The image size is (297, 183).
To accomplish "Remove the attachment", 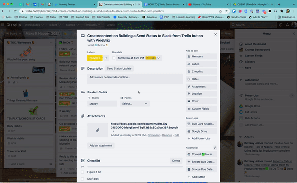I will 167,135.
